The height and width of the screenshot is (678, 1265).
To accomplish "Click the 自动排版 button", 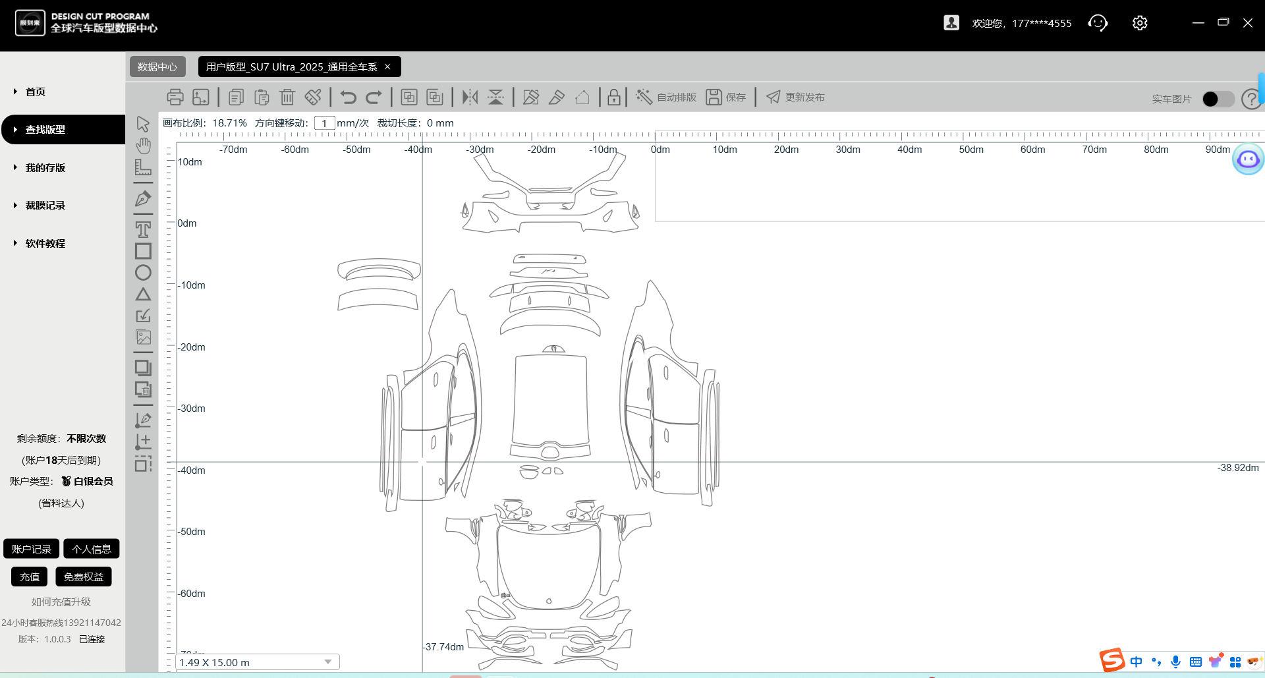I will [666, 98].
